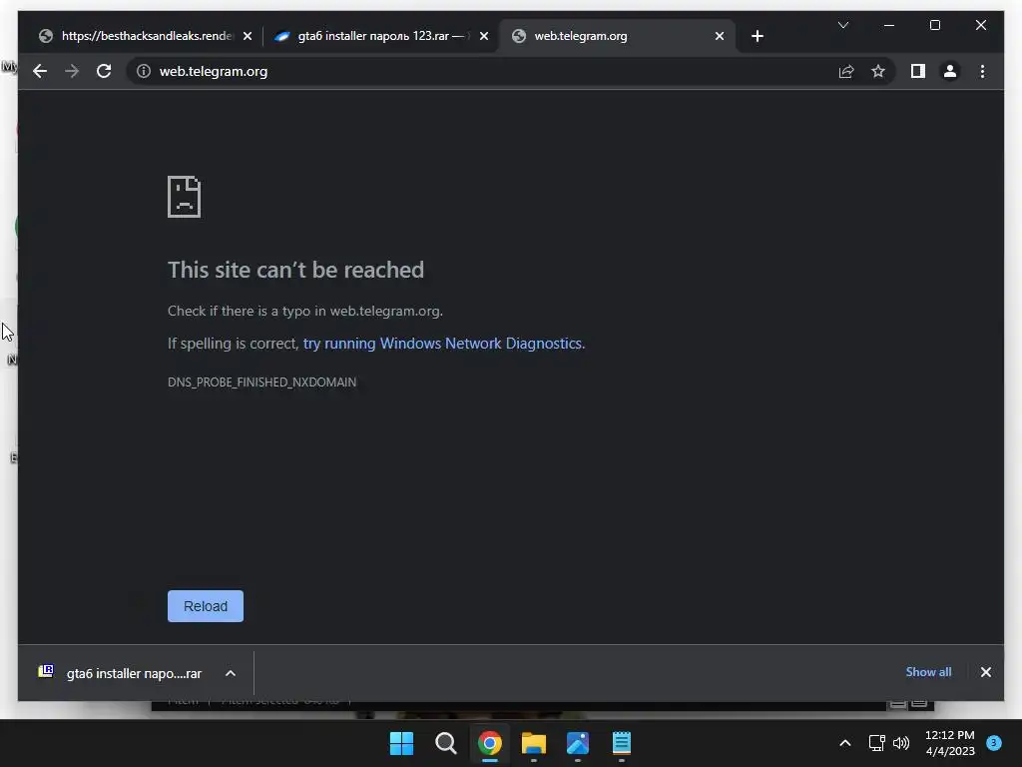Click the sad page error icon

[x=184, y=197]
